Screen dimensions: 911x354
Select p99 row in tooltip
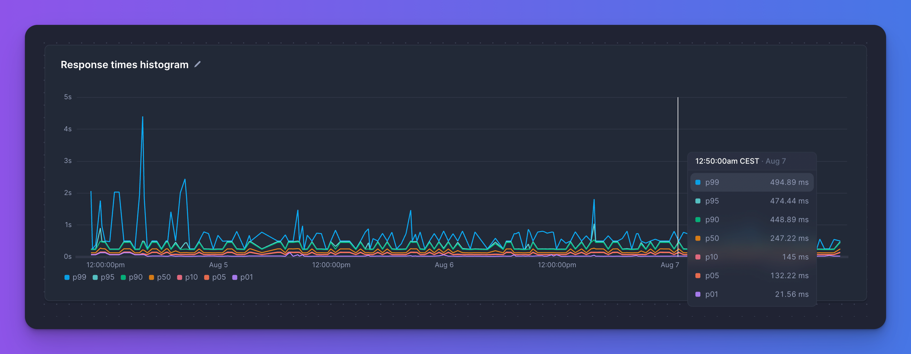(752, 182)
